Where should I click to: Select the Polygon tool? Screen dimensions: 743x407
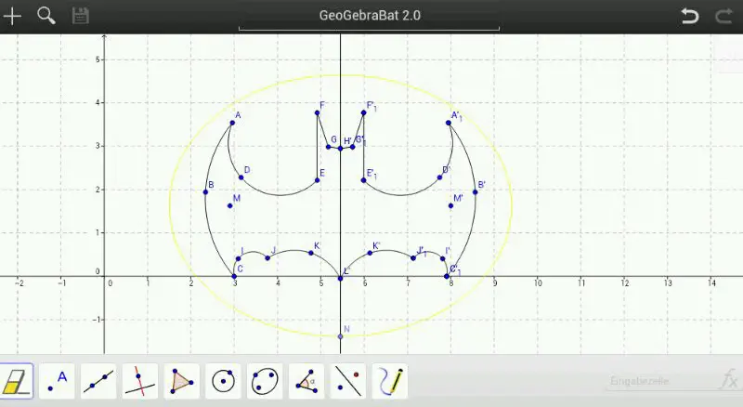182,381
